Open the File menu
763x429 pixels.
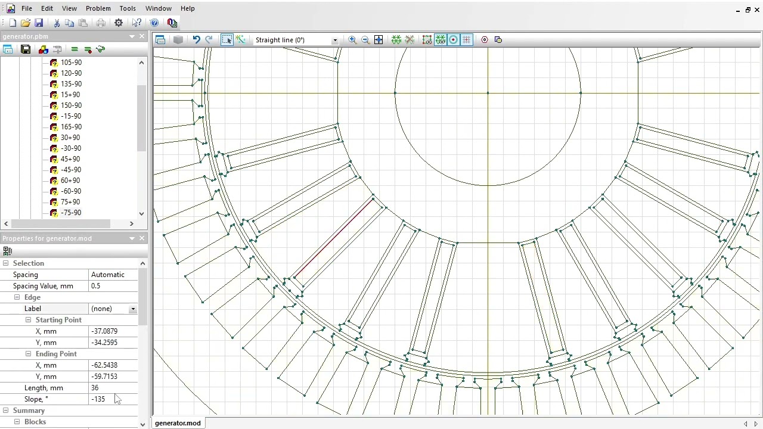pos(27,8)
